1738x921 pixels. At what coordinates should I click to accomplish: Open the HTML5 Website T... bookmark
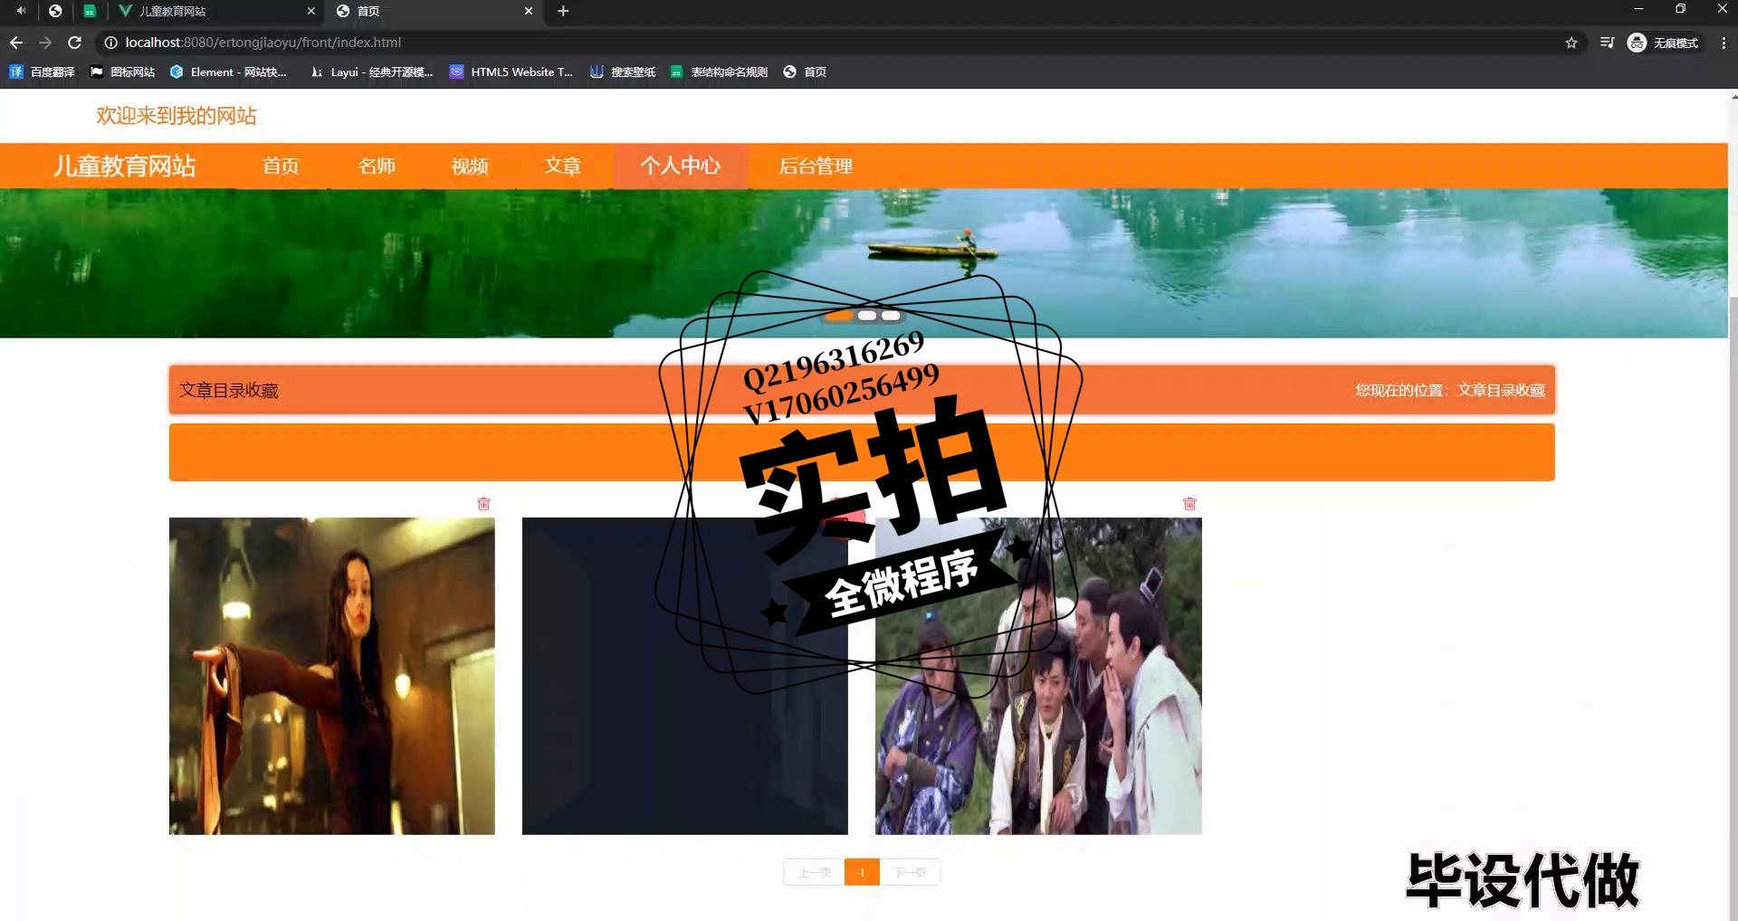tap(511, 71)
